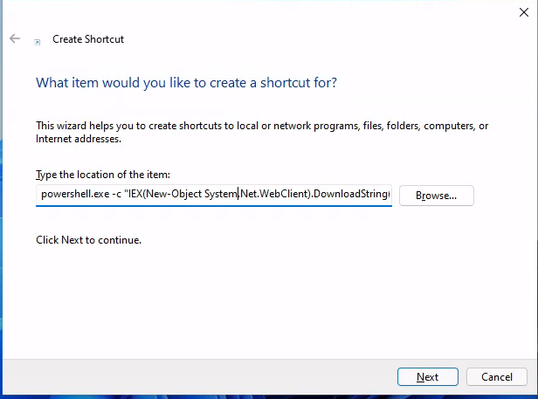Click the Create Shortcut title text
The width and height of the screenshot is (538, 399).
pyautogui.click(x=88, y=39)
